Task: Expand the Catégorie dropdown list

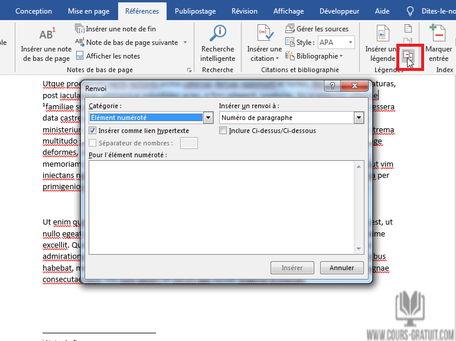Action: 207,118
